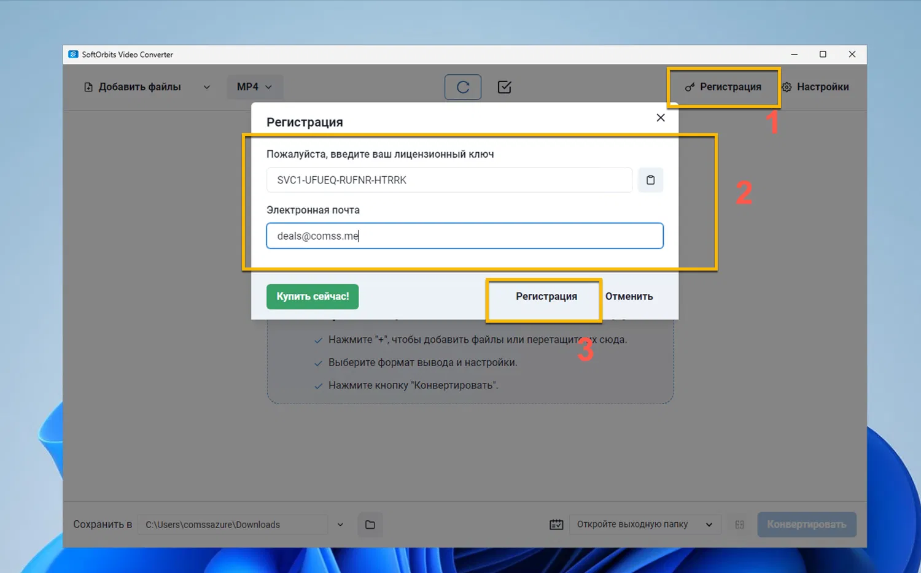Select the Электронная почта input field

click(464, 236)
